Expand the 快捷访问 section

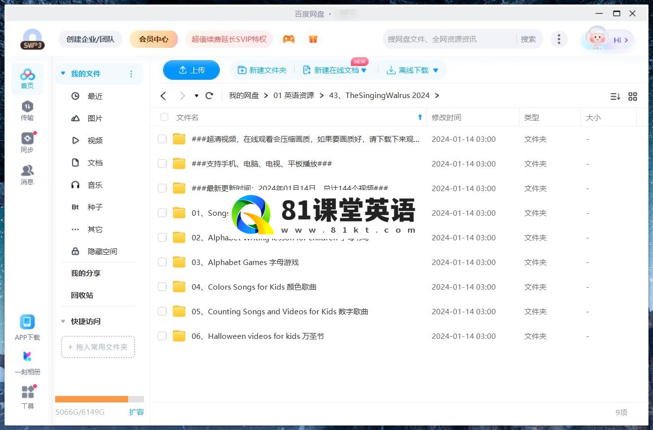[x=63, y=321]
